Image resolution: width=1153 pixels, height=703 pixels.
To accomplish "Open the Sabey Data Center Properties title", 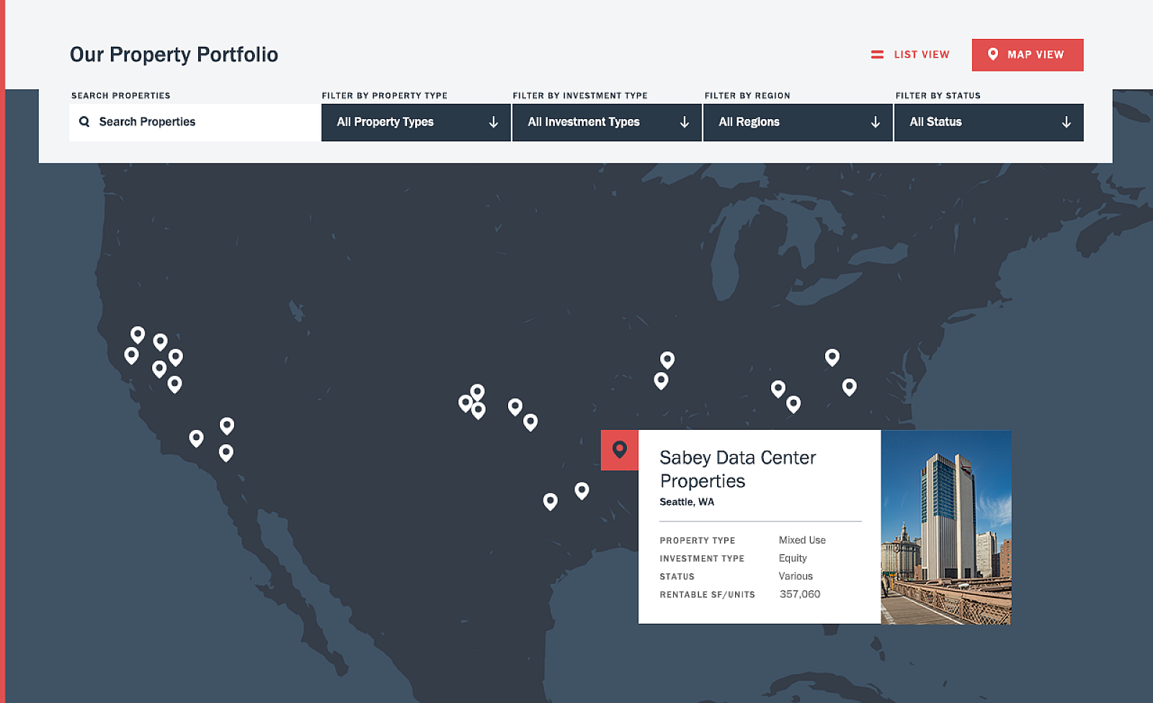I will (737, 469).
